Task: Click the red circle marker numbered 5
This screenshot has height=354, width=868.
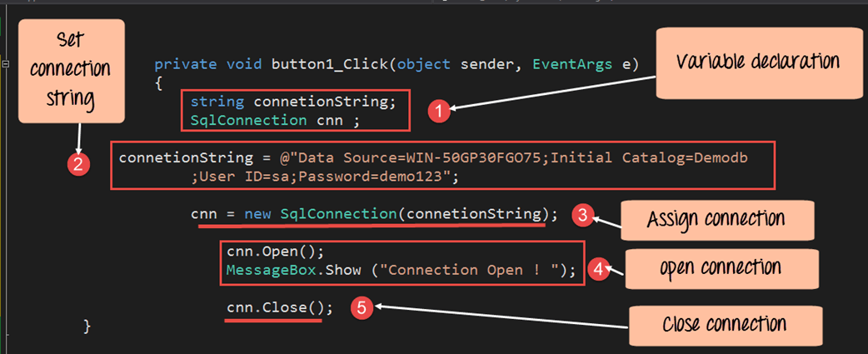Action: 361,307
